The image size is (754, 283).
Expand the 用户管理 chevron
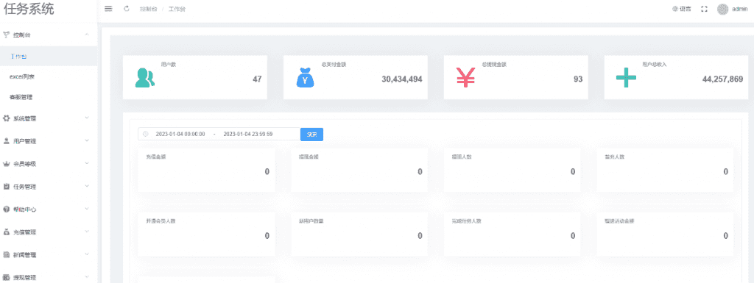[87, 140]
